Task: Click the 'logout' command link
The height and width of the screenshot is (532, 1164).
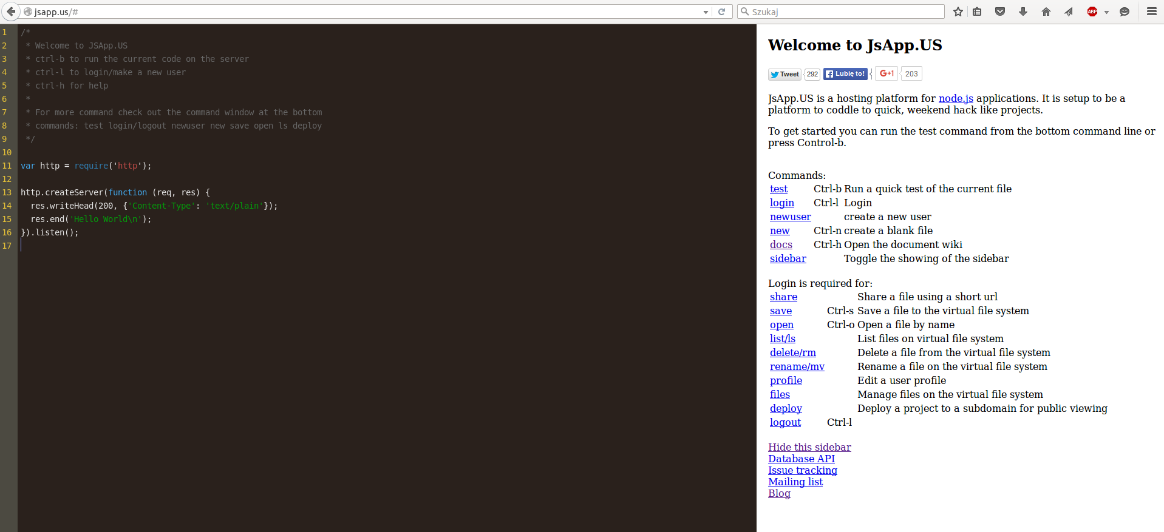Action: coord(785,422)
